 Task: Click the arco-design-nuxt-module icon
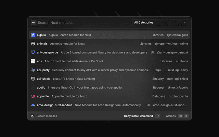click(x=33, y=105)
